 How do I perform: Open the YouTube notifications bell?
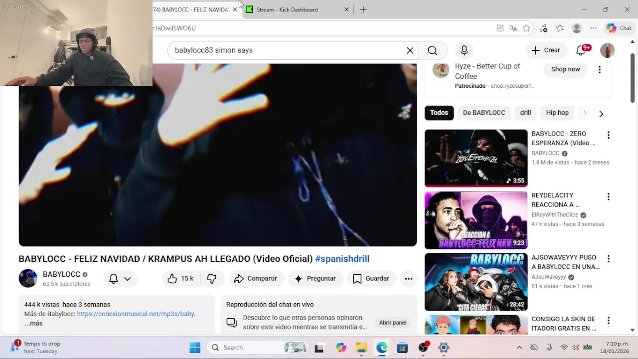(x=582, y=50)
